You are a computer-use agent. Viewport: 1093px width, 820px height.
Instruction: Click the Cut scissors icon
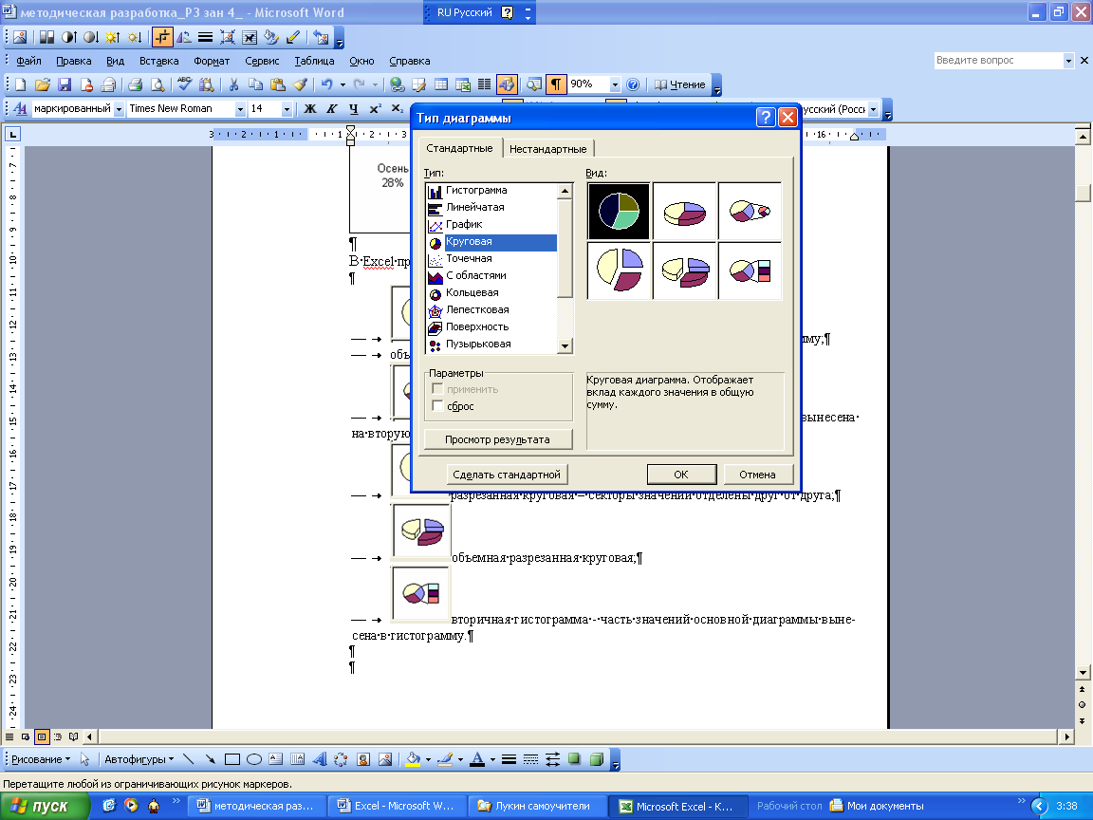[233, 84]
